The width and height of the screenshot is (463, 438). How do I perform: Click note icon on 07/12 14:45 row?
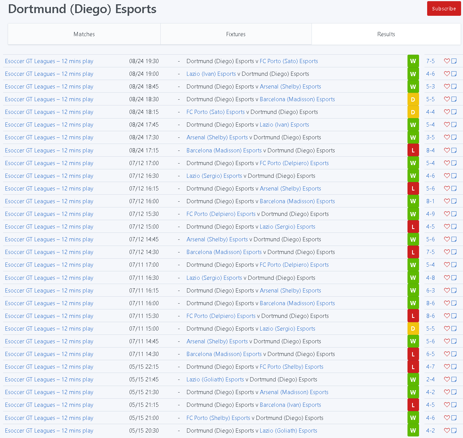pos(454,239)
